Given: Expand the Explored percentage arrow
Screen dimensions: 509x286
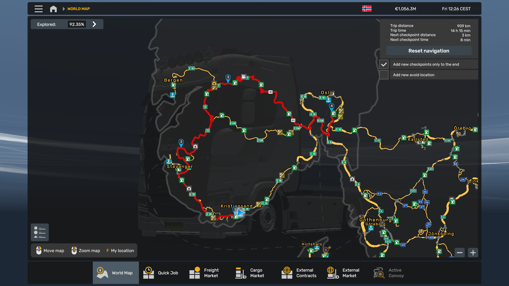Looking at the screenshot, I should [x=94, y=24].
